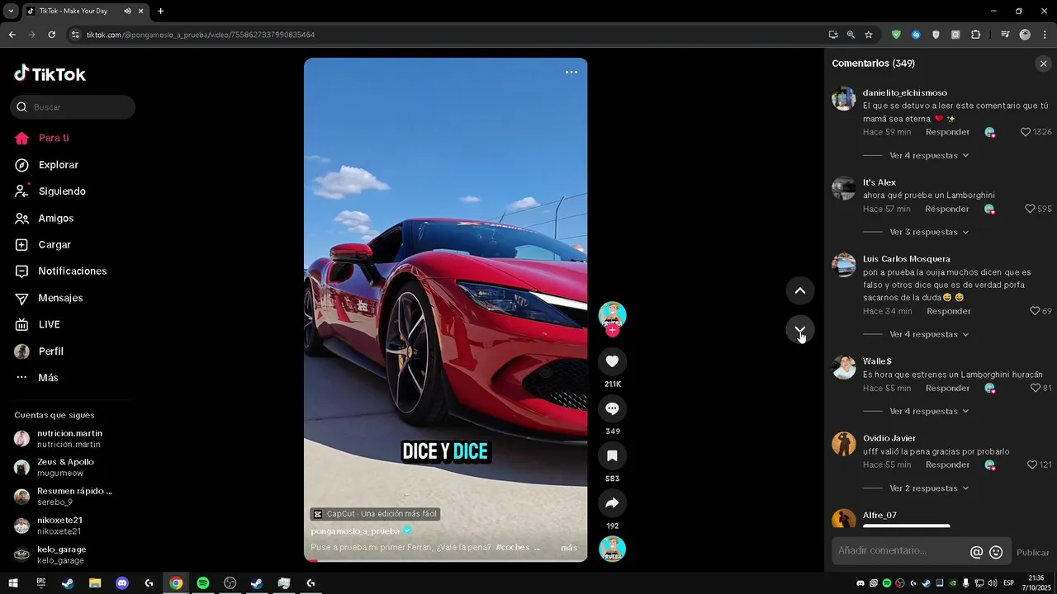1057x594 pixels.
Task: Click the video progress bar
Action: pos(445,560)
